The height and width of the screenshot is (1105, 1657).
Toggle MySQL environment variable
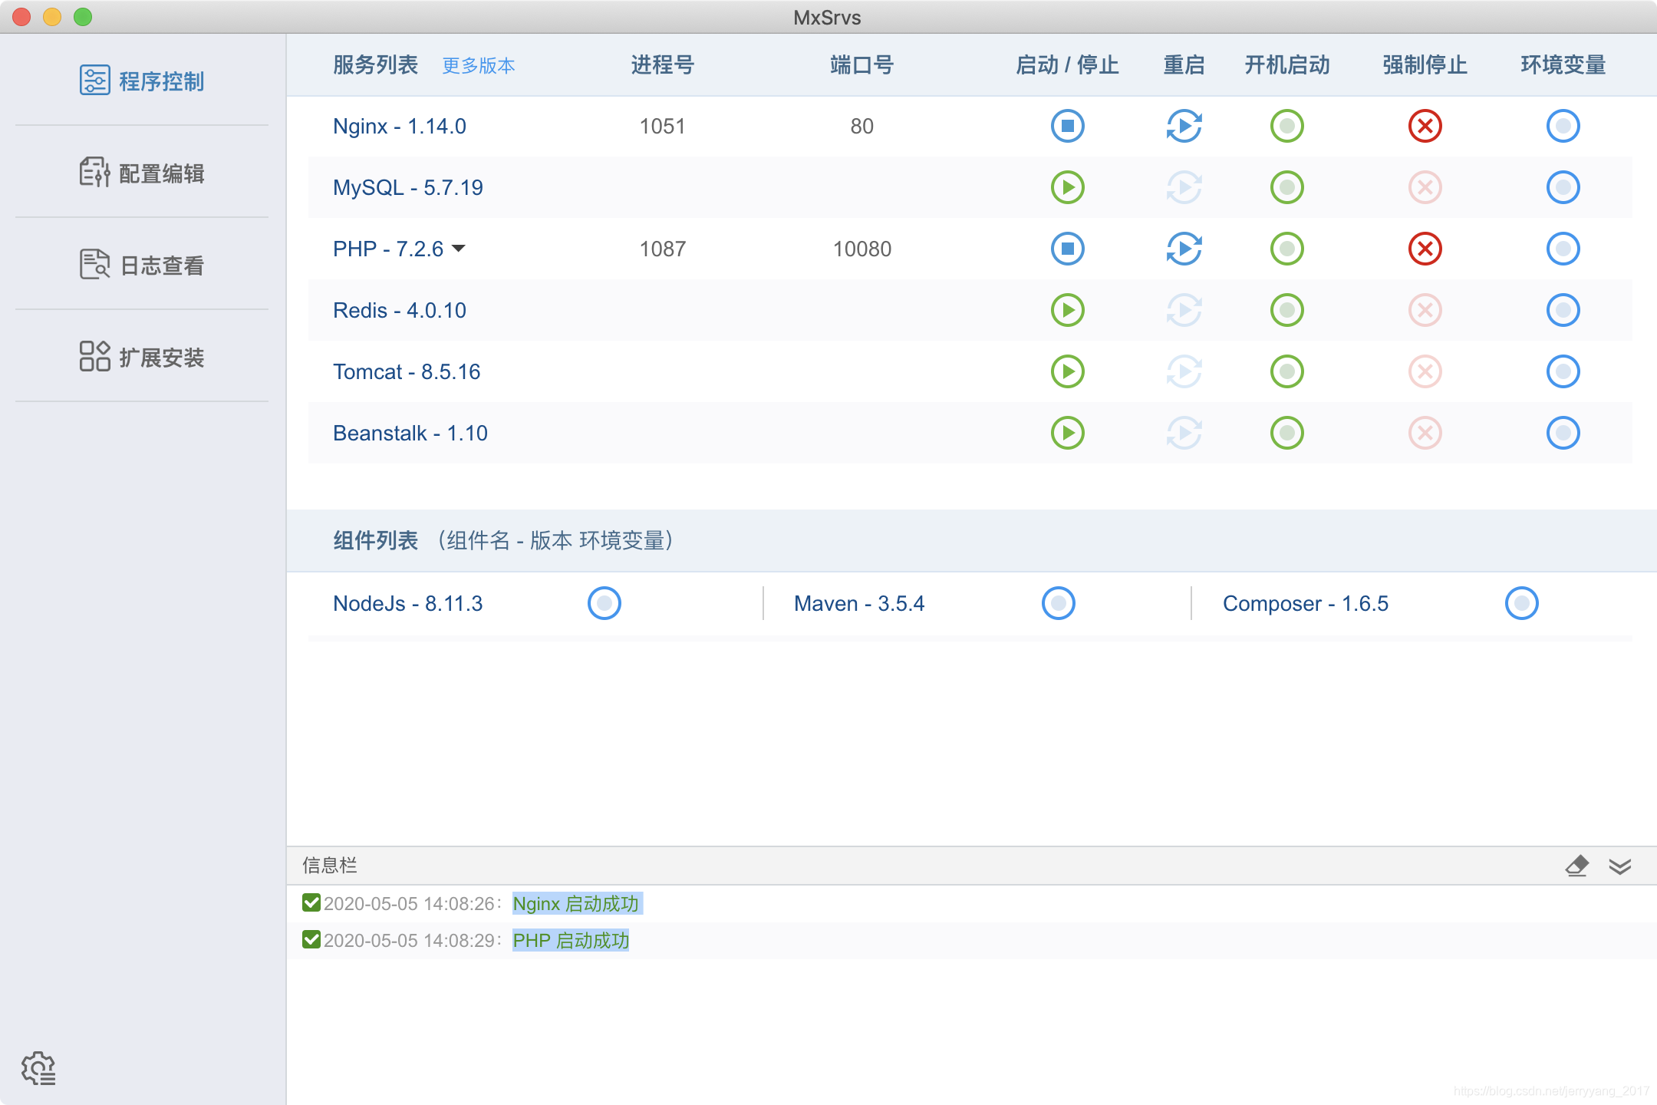point(1563,187)
